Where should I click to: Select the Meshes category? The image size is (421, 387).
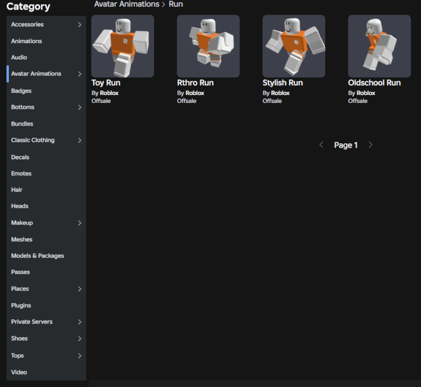click(46, 239)
